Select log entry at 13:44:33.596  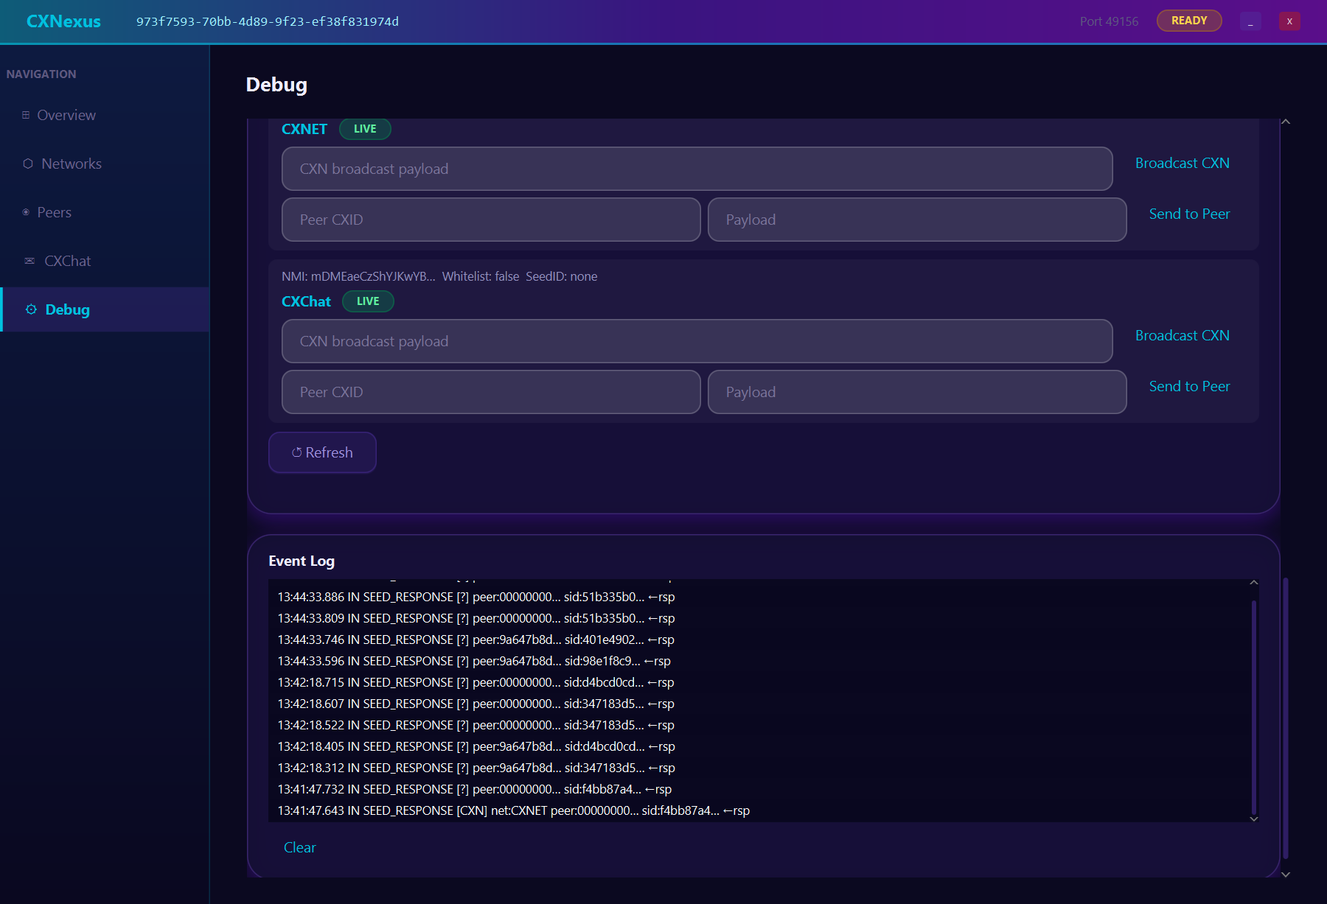pos(474,661)
